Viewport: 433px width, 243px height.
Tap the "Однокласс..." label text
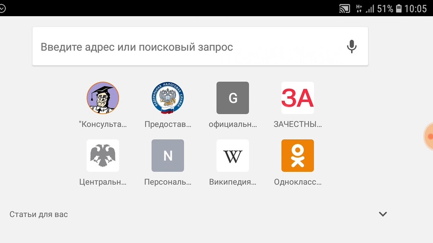[x=298, y=182]
